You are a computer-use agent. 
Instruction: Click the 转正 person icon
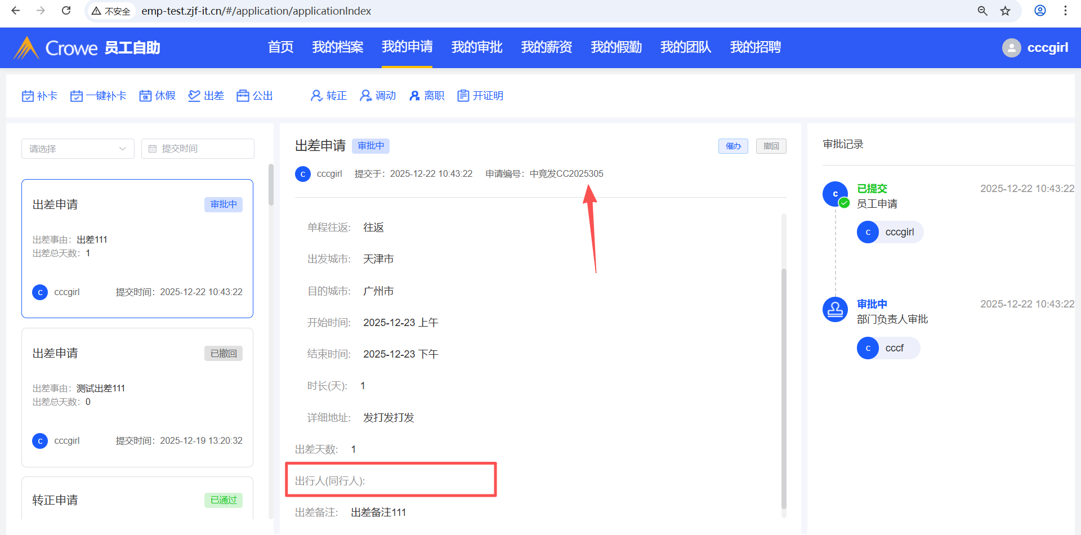pyautogui.click(x=316, y=96)
